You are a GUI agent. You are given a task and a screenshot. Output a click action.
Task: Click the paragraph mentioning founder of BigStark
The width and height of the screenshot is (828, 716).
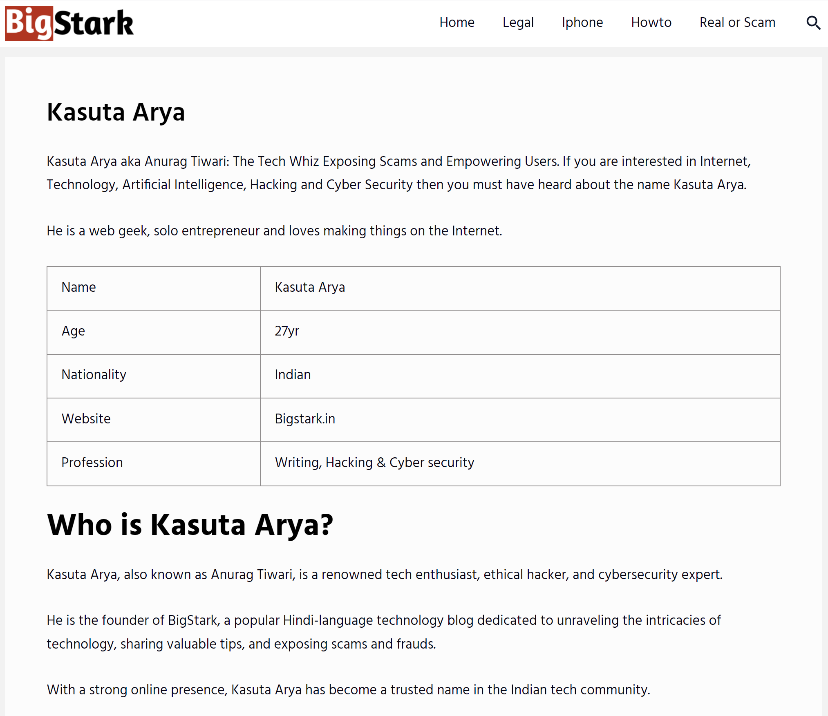tap(384, 632)
